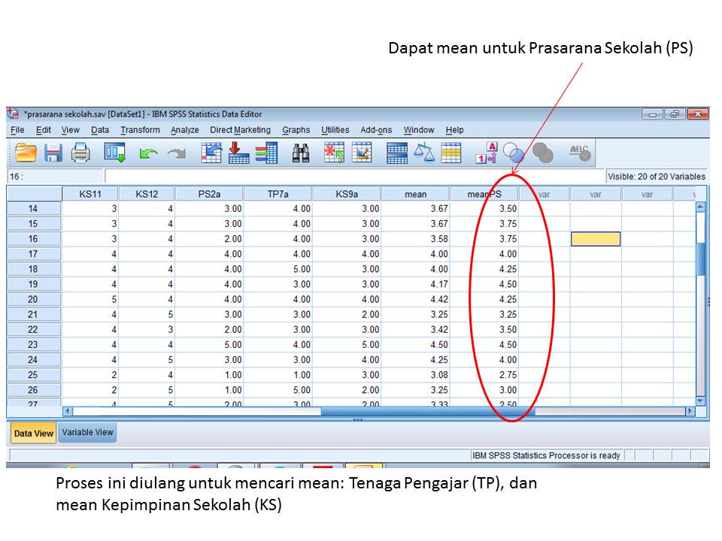Switch to the Data View tab
The width and height of the screenshot is (722, 541).
pos(34,434)
